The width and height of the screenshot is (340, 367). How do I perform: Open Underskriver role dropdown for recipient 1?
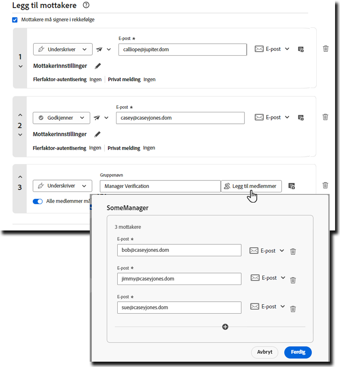tap(62, 49)
